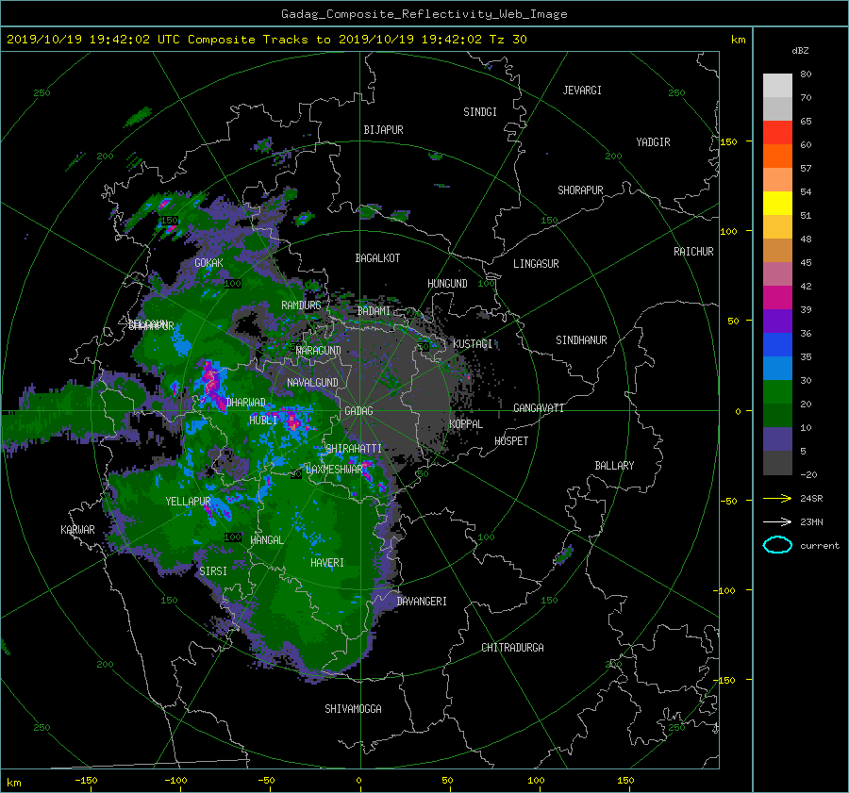Image resolution: width=849 pixels, height=793 pixels.
Task: Click the YELLAPUR city label
Action: (188, 502)
